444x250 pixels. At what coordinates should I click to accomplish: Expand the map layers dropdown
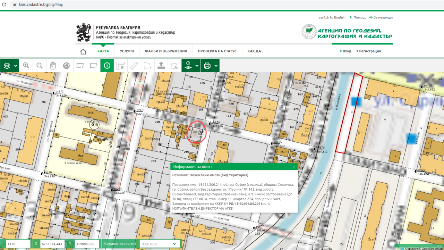click(10, 66)
